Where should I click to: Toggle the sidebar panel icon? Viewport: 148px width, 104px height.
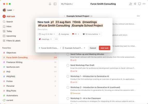click(55, 4)
